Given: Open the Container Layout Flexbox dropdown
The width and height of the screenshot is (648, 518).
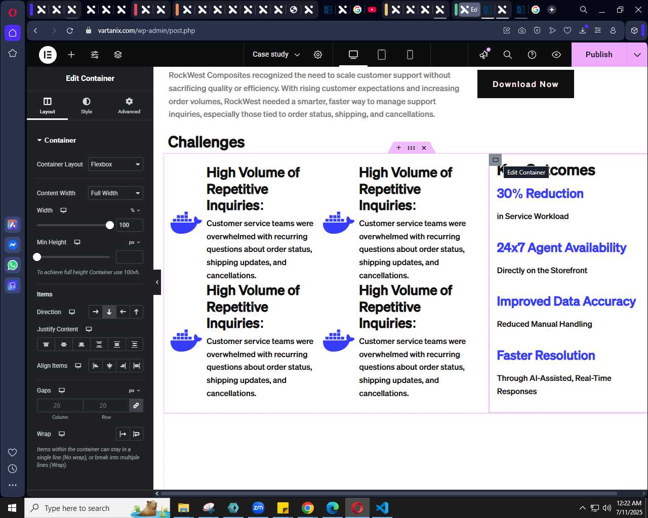Looking at the screenshot, I should coord(115,164).
